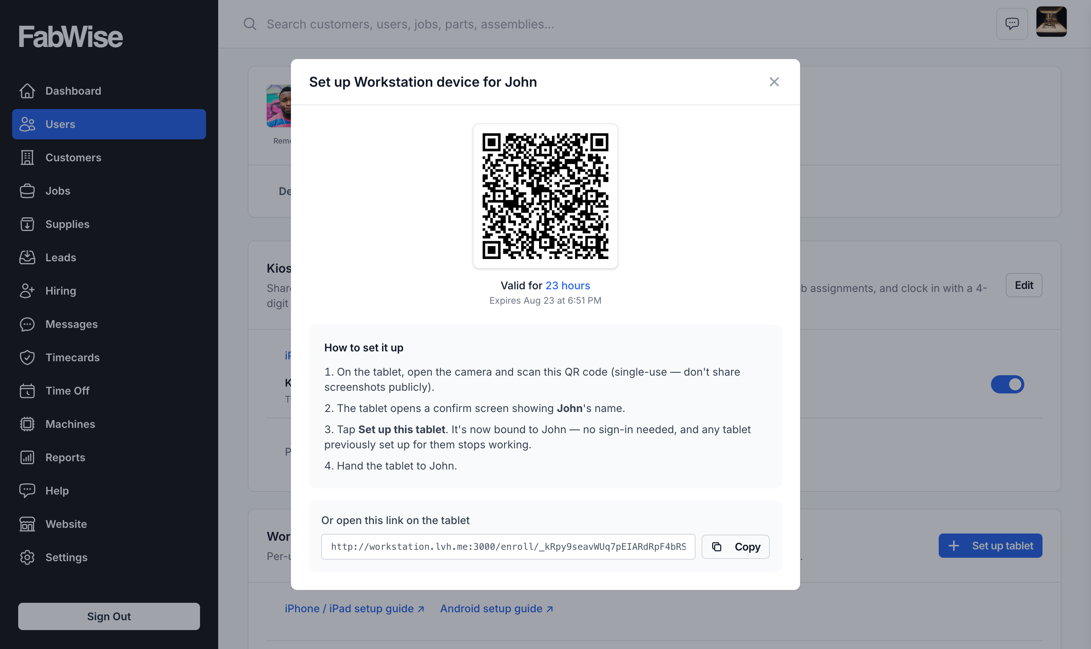Click the enrollment link text field
This screenshot has width=1091, height=649.
(x=508, y=547)
